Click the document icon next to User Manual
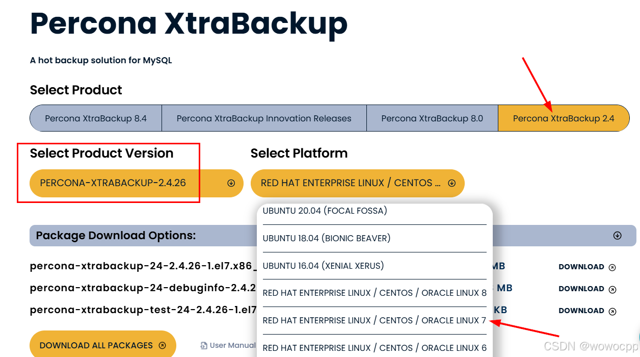This screenshot has width=640, height=357. click(x=204, y=345)
